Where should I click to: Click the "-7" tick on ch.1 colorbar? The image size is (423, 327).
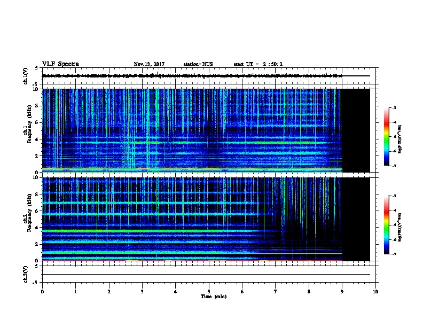[x=394, y=166]
